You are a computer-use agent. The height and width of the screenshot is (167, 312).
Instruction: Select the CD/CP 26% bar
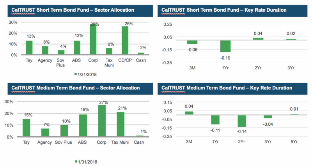tap(125, 41)
